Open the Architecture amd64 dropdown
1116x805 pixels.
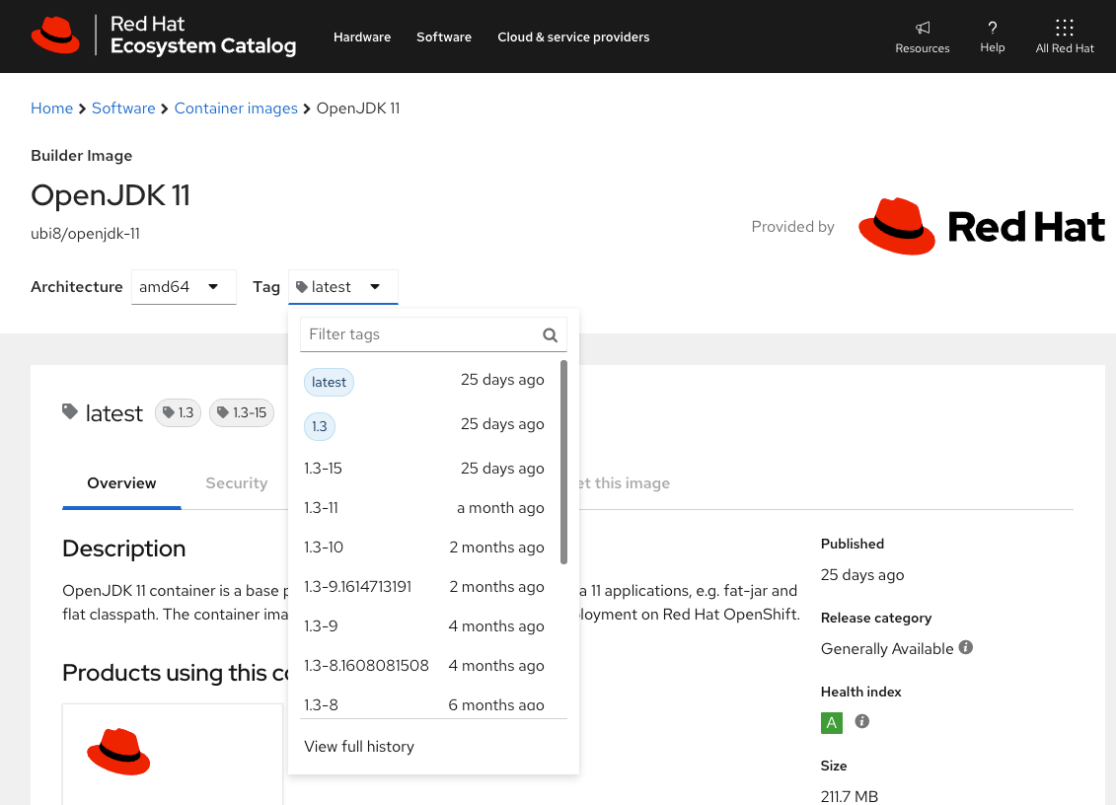pyautogui.click(x=184, y=286)
